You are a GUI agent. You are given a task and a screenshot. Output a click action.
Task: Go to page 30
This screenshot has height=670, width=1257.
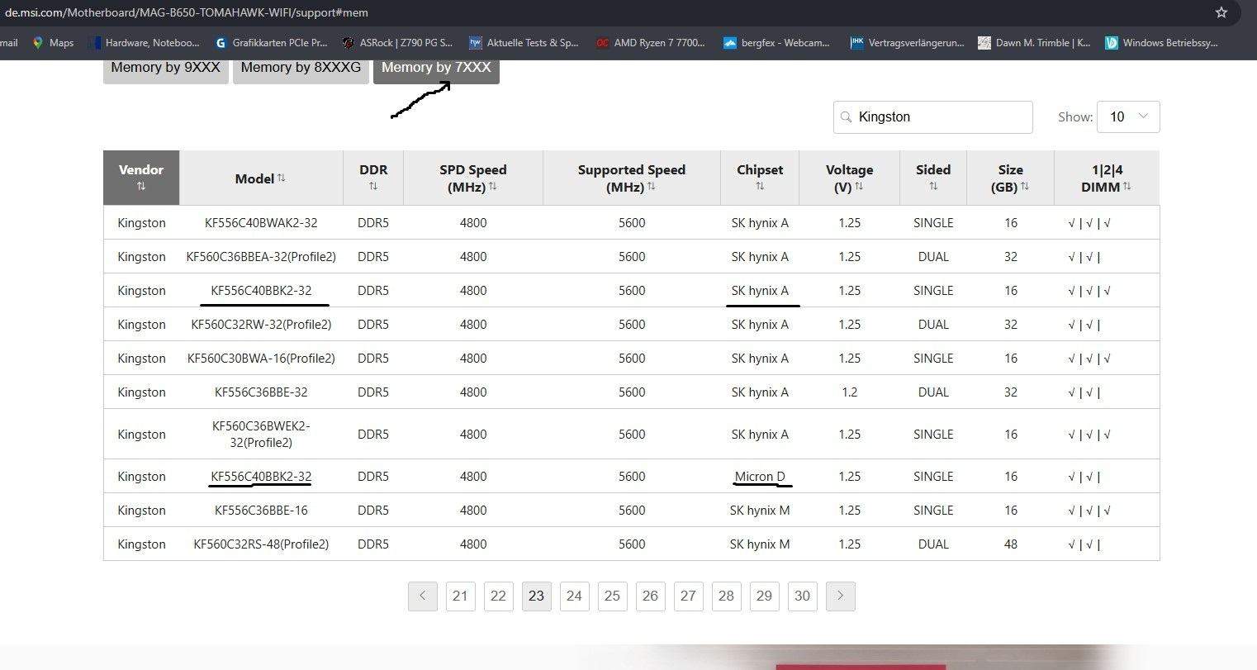point(803,596)
